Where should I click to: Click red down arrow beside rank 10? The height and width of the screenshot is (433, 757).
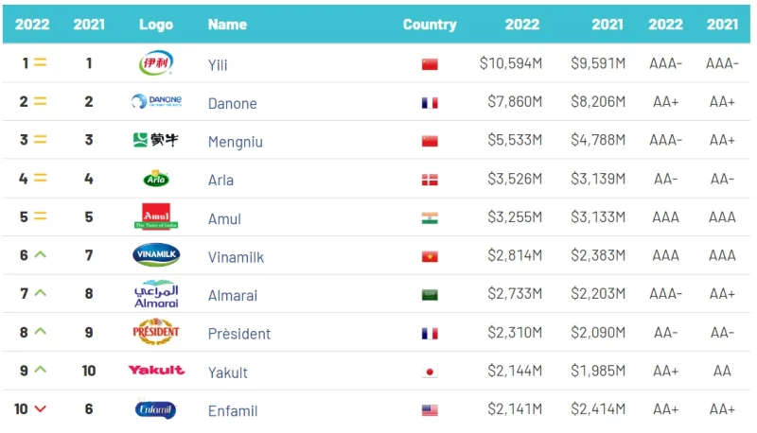41,408
